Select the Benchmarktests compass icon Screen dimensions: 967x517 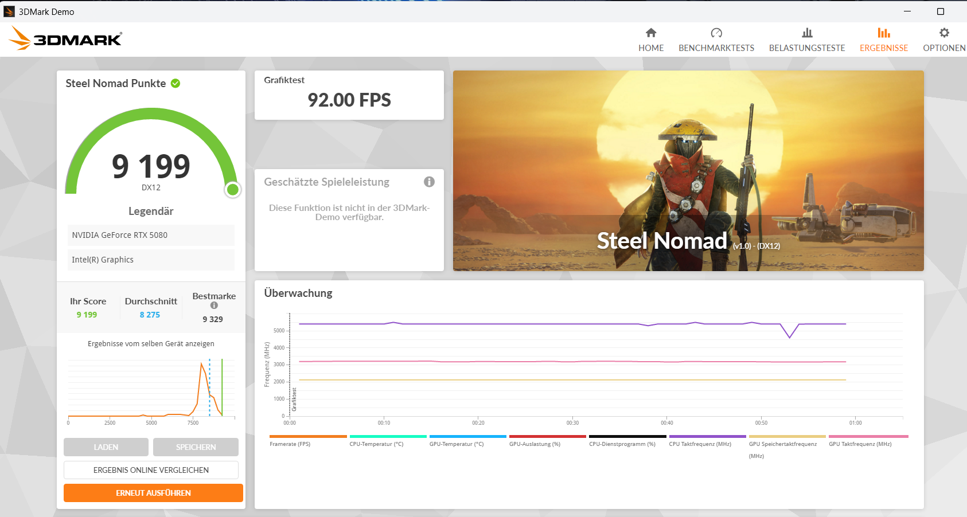coord(716,33)
